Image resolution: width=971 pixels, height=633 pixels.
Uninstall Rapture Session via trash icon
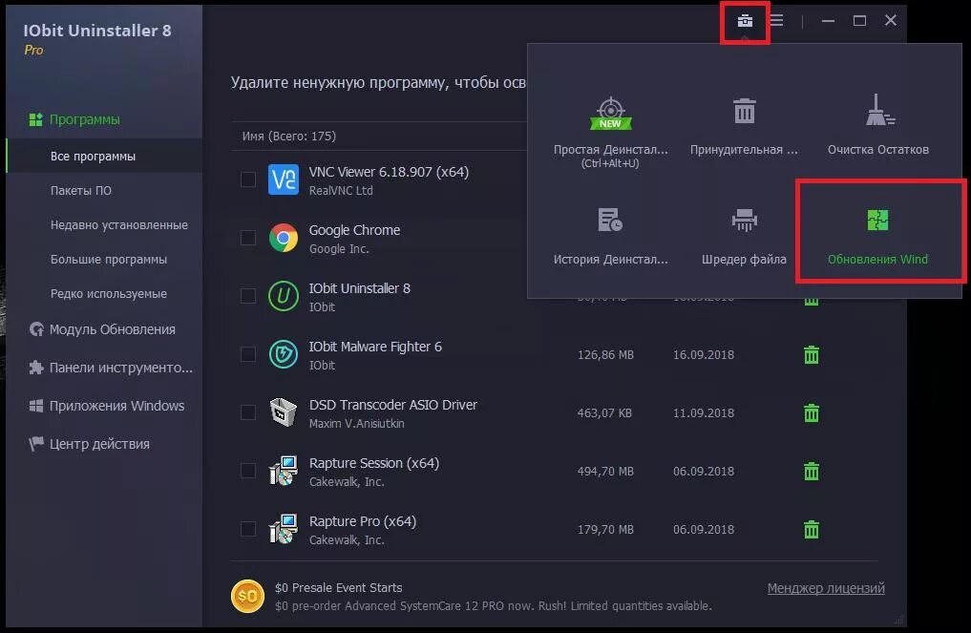(x=812, y=472)
